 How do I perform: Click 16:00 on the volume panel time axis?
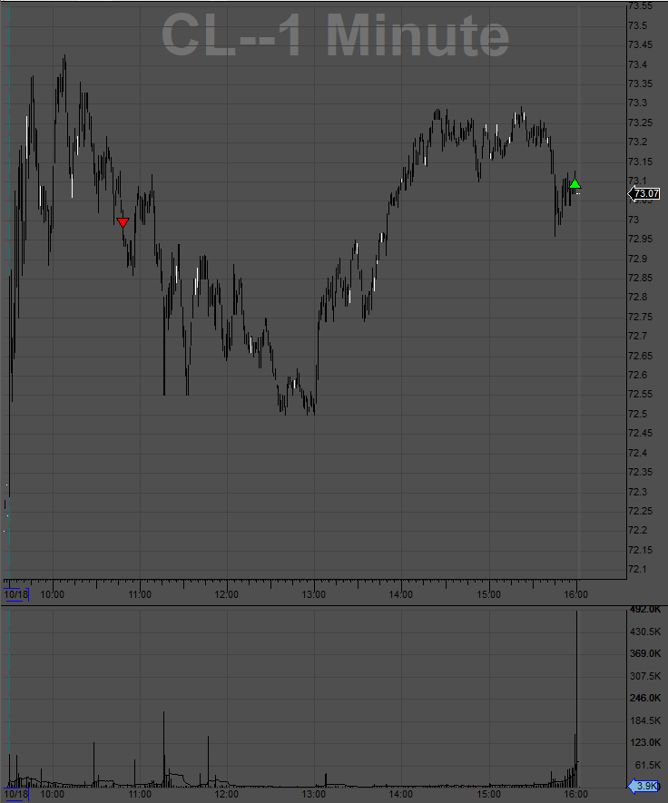click(575, 794)
